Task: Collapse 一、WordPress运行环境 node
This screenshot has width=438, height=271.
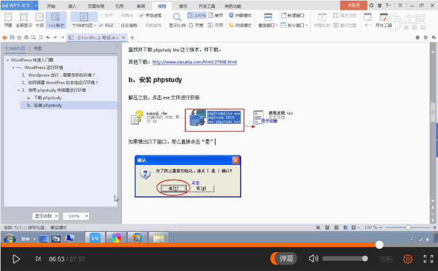Action: tap(13, 68)
